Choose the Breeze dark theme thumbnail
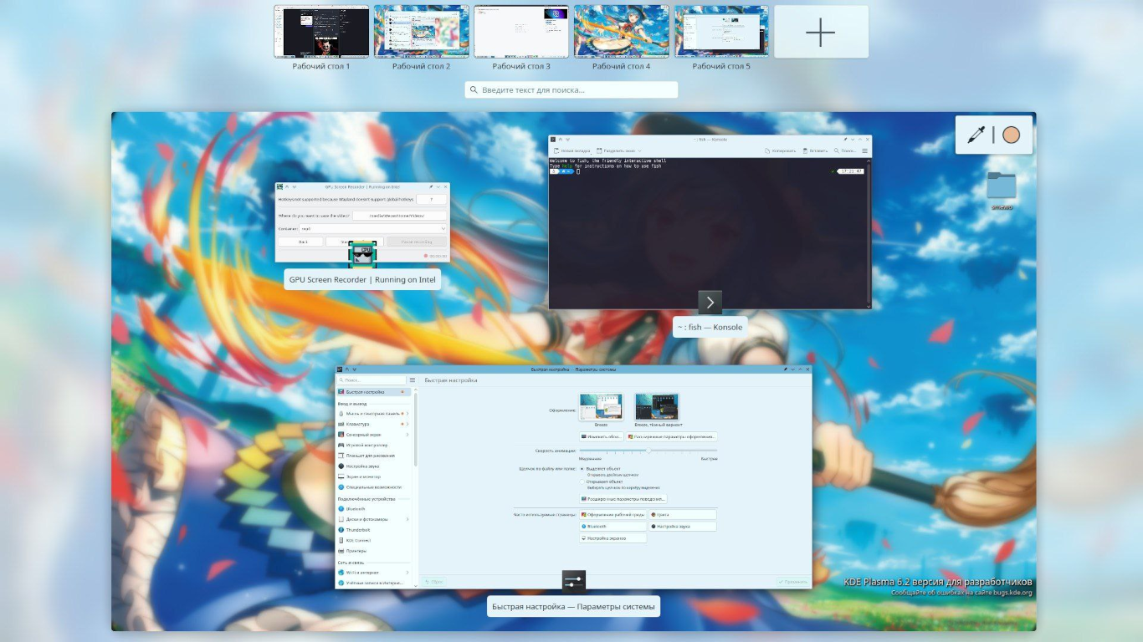This screenshot has width=1143, height=642. [x=657, y=407]
